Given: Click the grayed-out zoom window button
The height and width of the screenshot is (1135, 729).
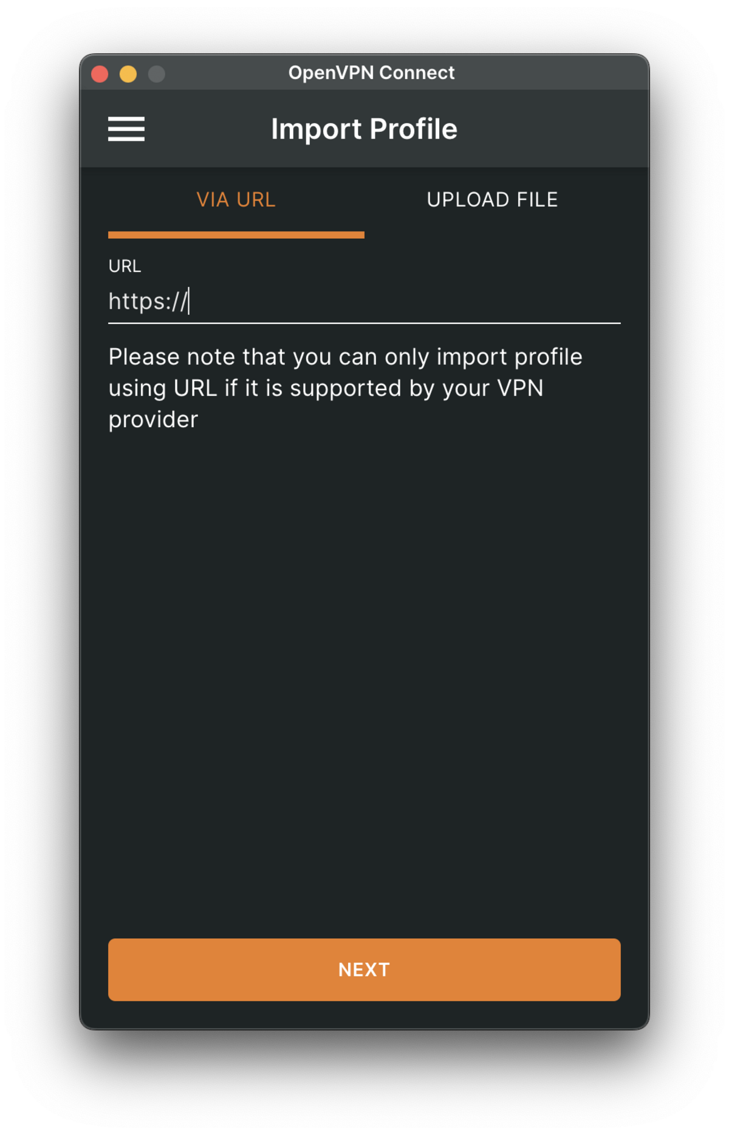Looking at the screenshot, I should pyautogui.click(x=157, y=74).
